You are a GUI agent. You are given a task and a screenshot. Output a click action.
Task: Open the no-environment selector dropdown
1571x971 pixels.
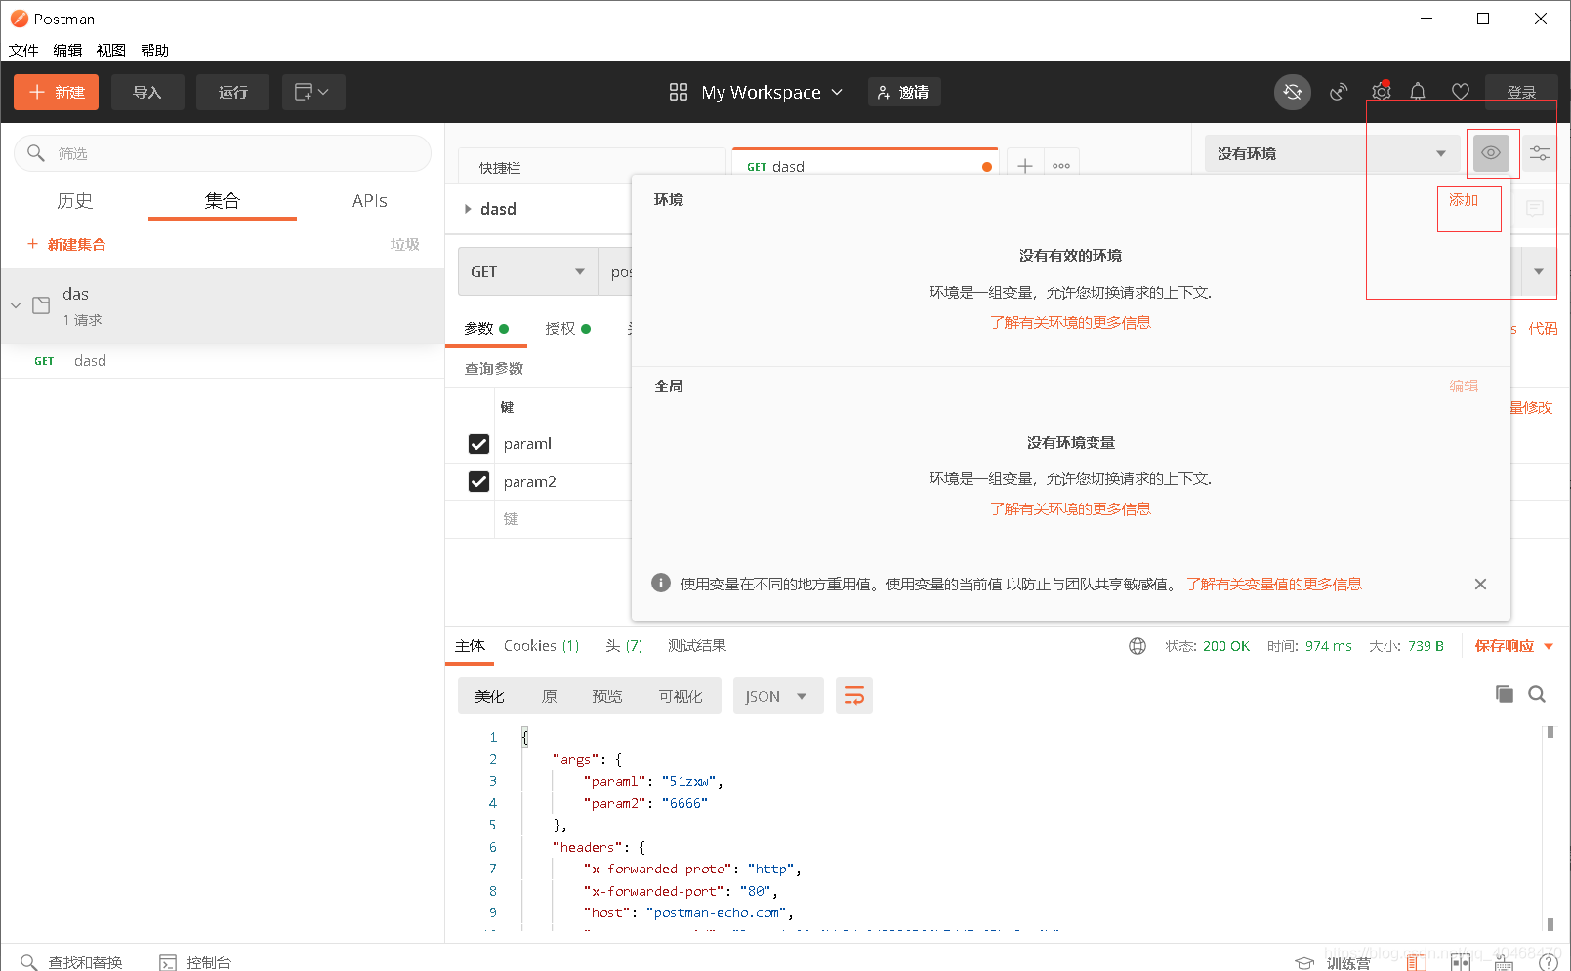[x=1332, y=153]
